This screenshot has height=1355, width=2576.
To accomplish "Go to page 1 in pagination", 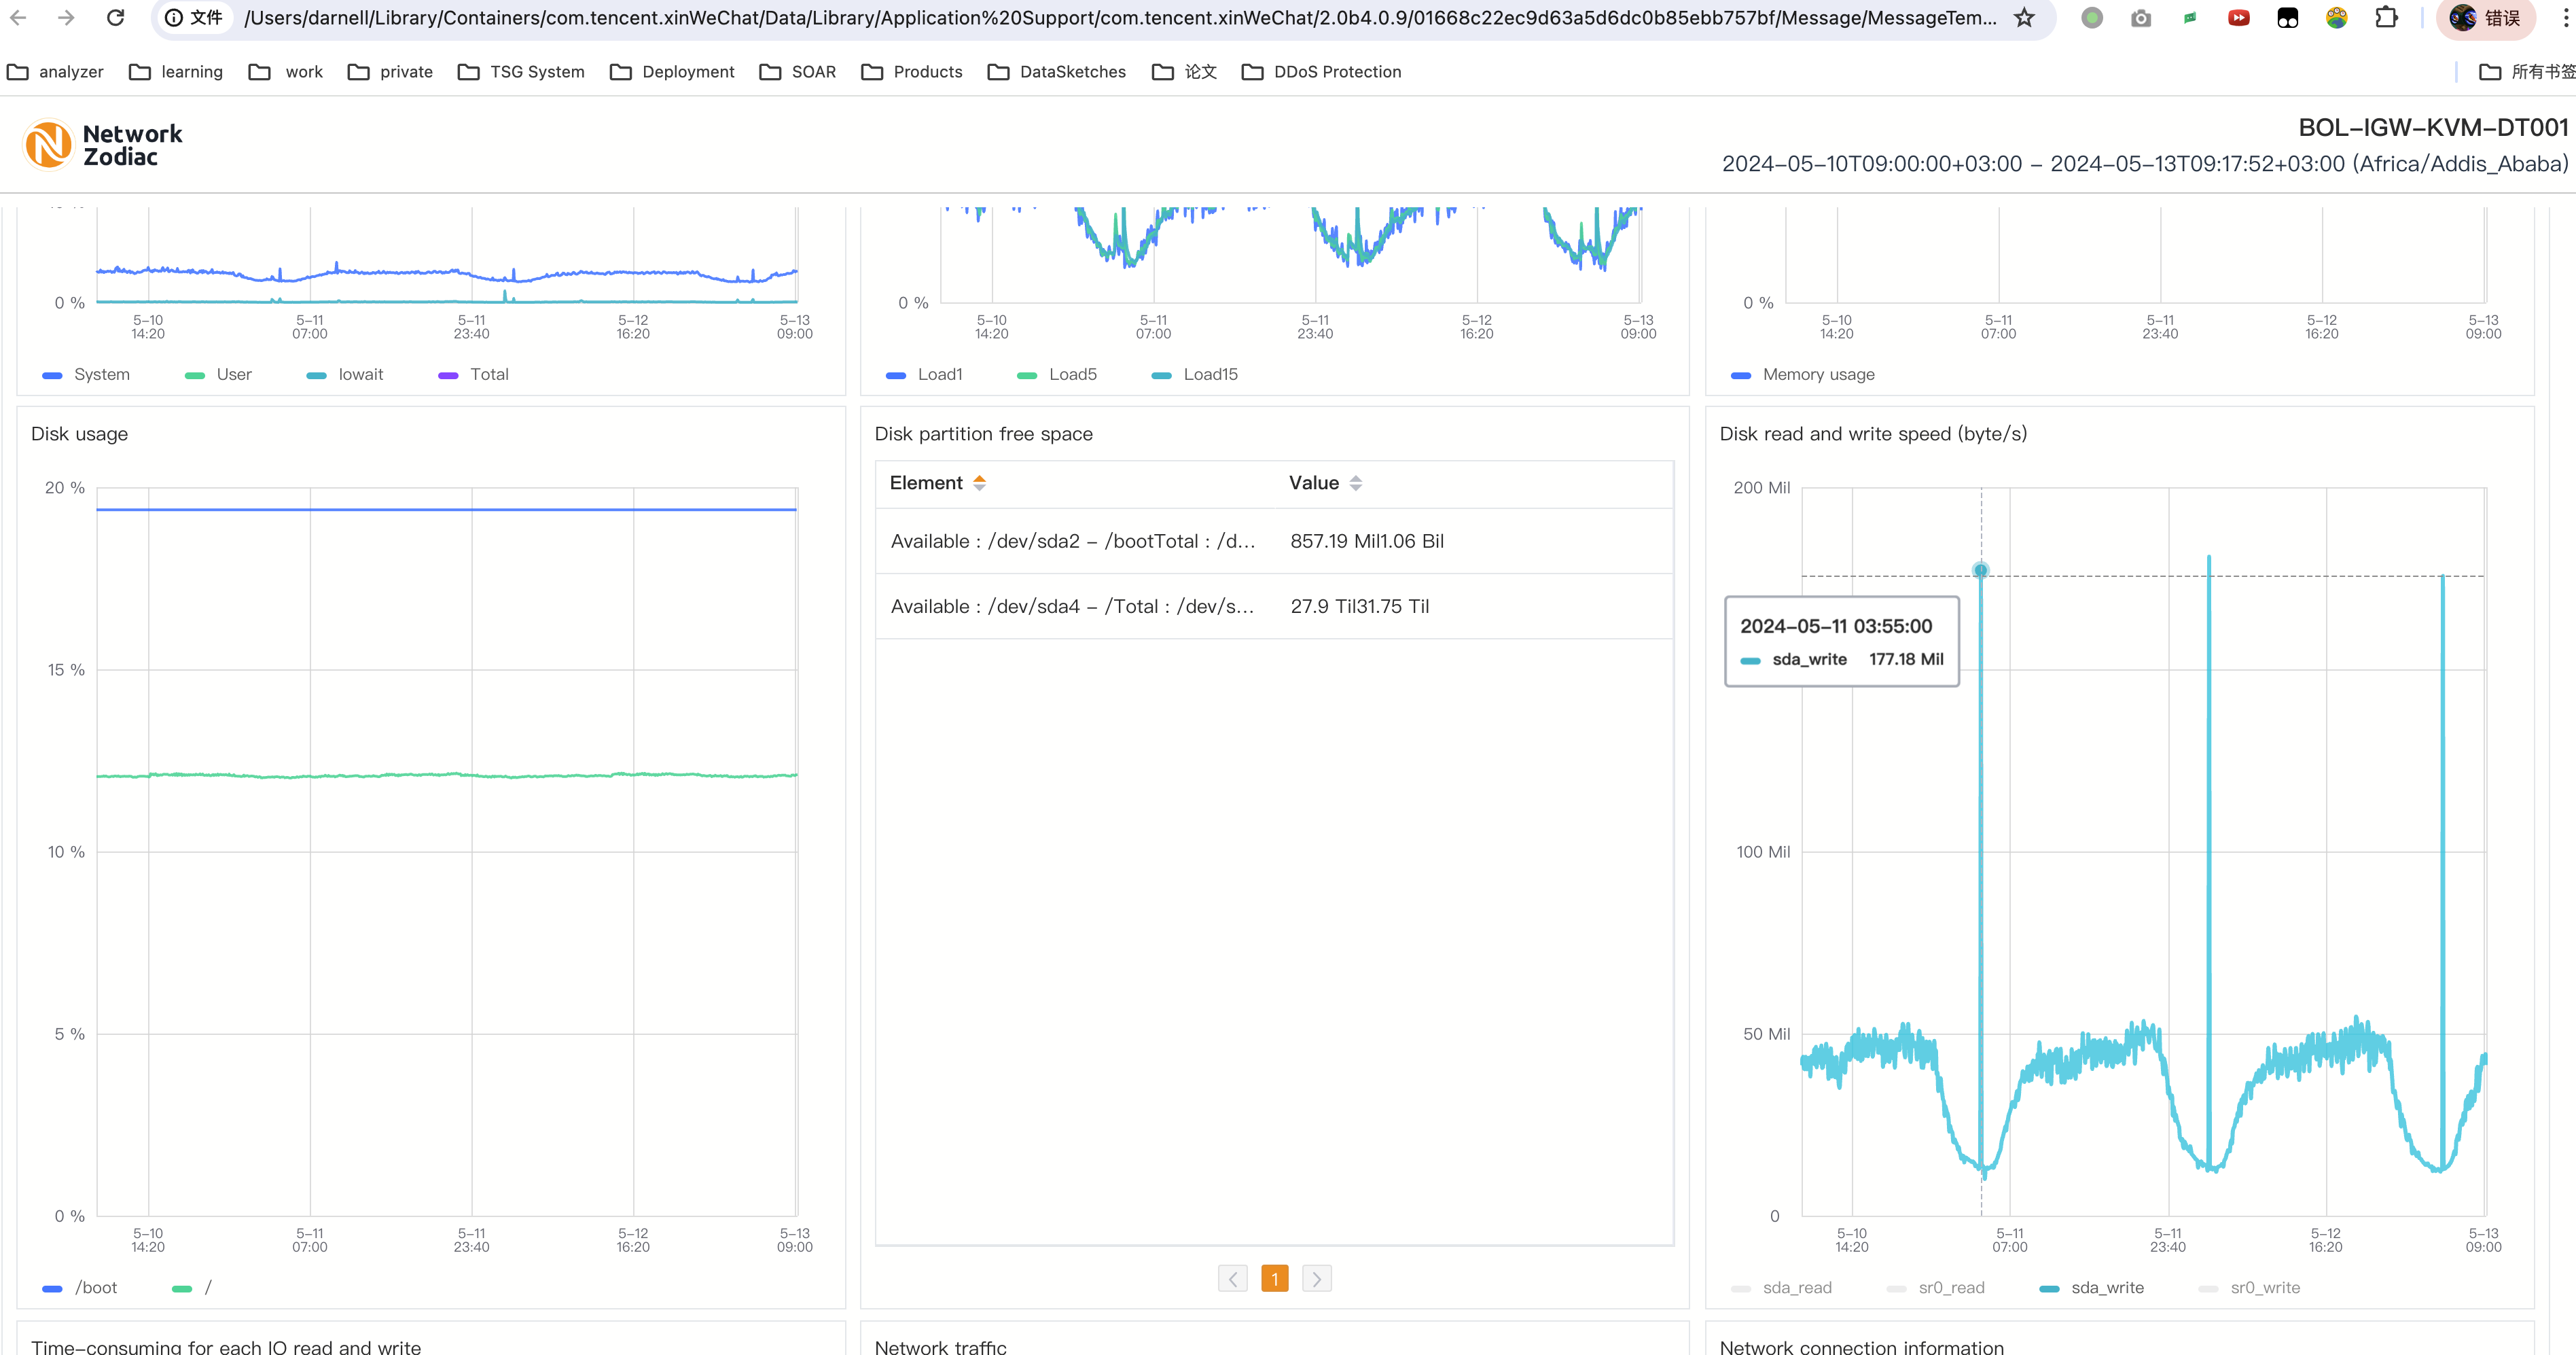I will point(1274,1279).
